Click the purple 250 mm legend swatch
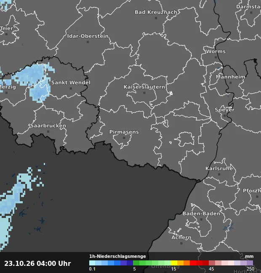The height and width of the screenshot is (273, 261). click(250, 263)
